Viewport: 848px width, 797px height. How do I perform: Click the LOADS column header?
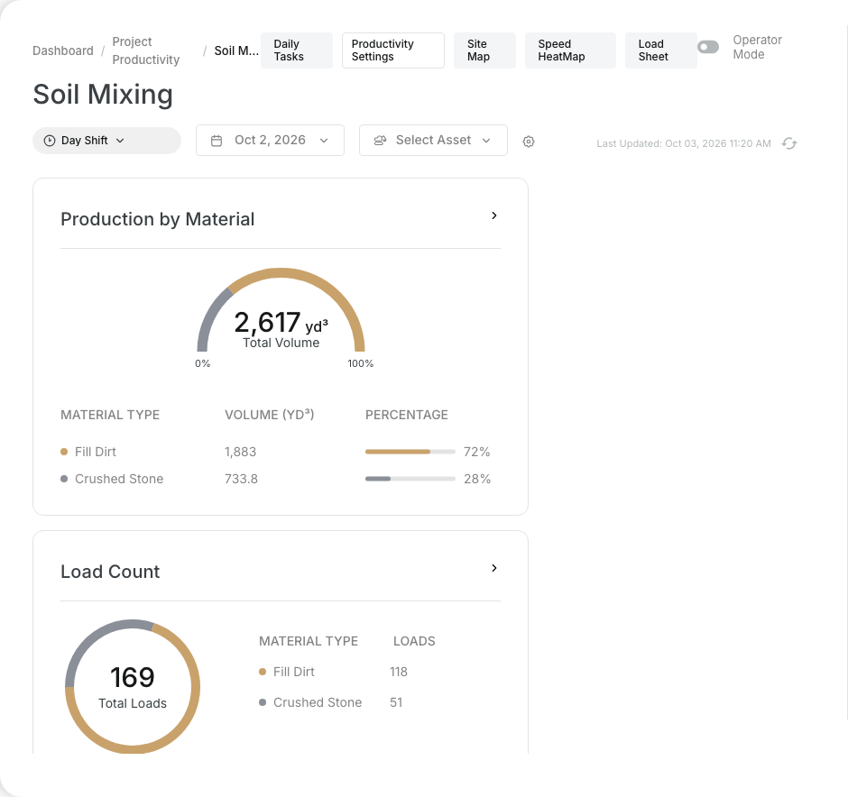414,641
